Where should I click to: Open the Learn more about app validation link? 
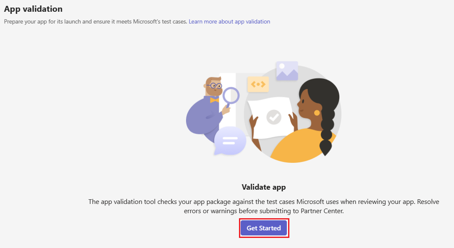229,22
